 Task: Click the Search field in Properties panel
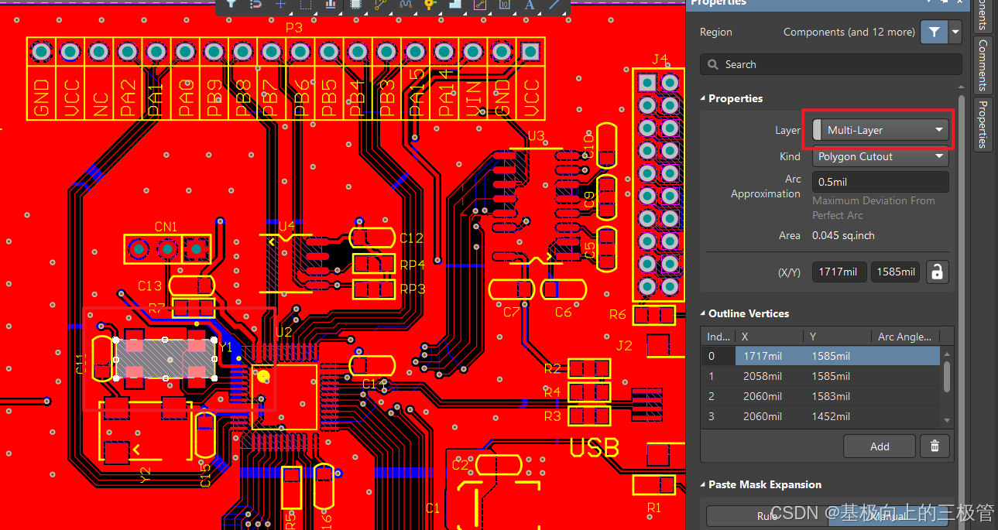tap(831, 64)
